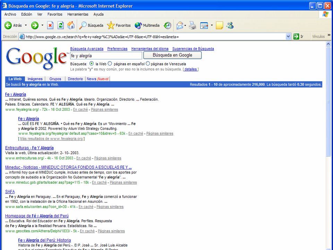Open the Ver menu
This screenshot has height=250, width=333.
click(x=40, y=14)
